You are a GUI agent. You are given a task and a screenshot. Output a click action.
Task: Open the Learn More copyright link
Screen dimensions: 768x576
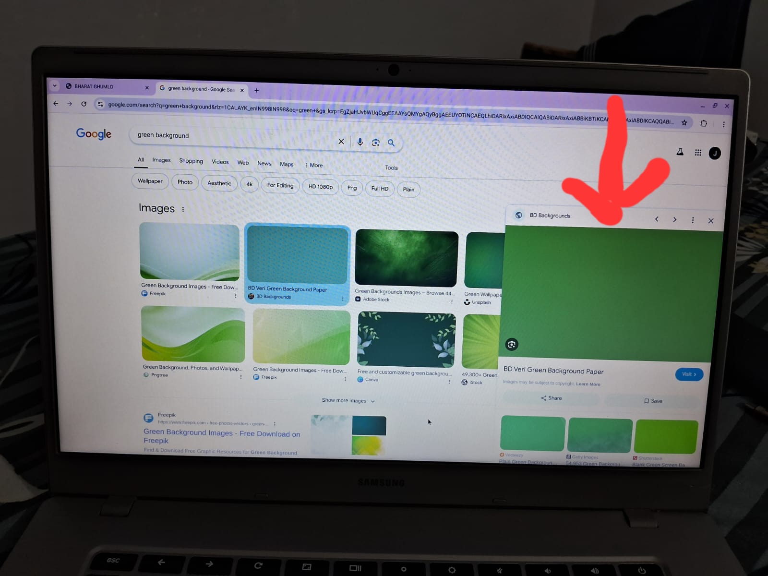[588, 384]
